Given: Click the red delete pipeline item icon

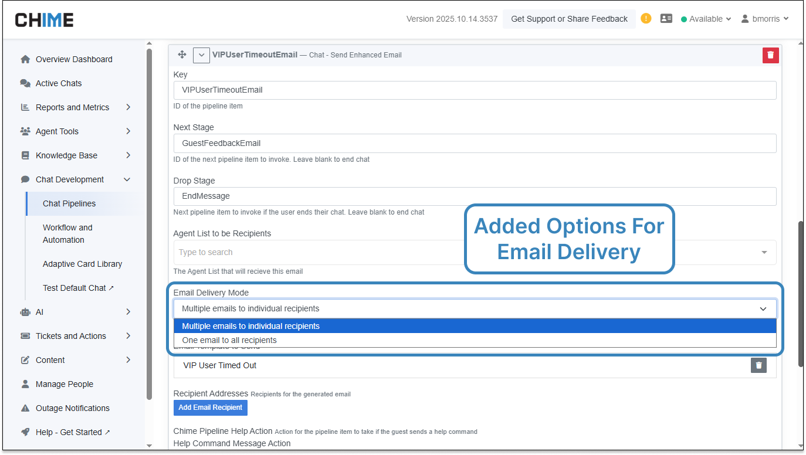Looking at the screenshot, I should tap(770, 55).
